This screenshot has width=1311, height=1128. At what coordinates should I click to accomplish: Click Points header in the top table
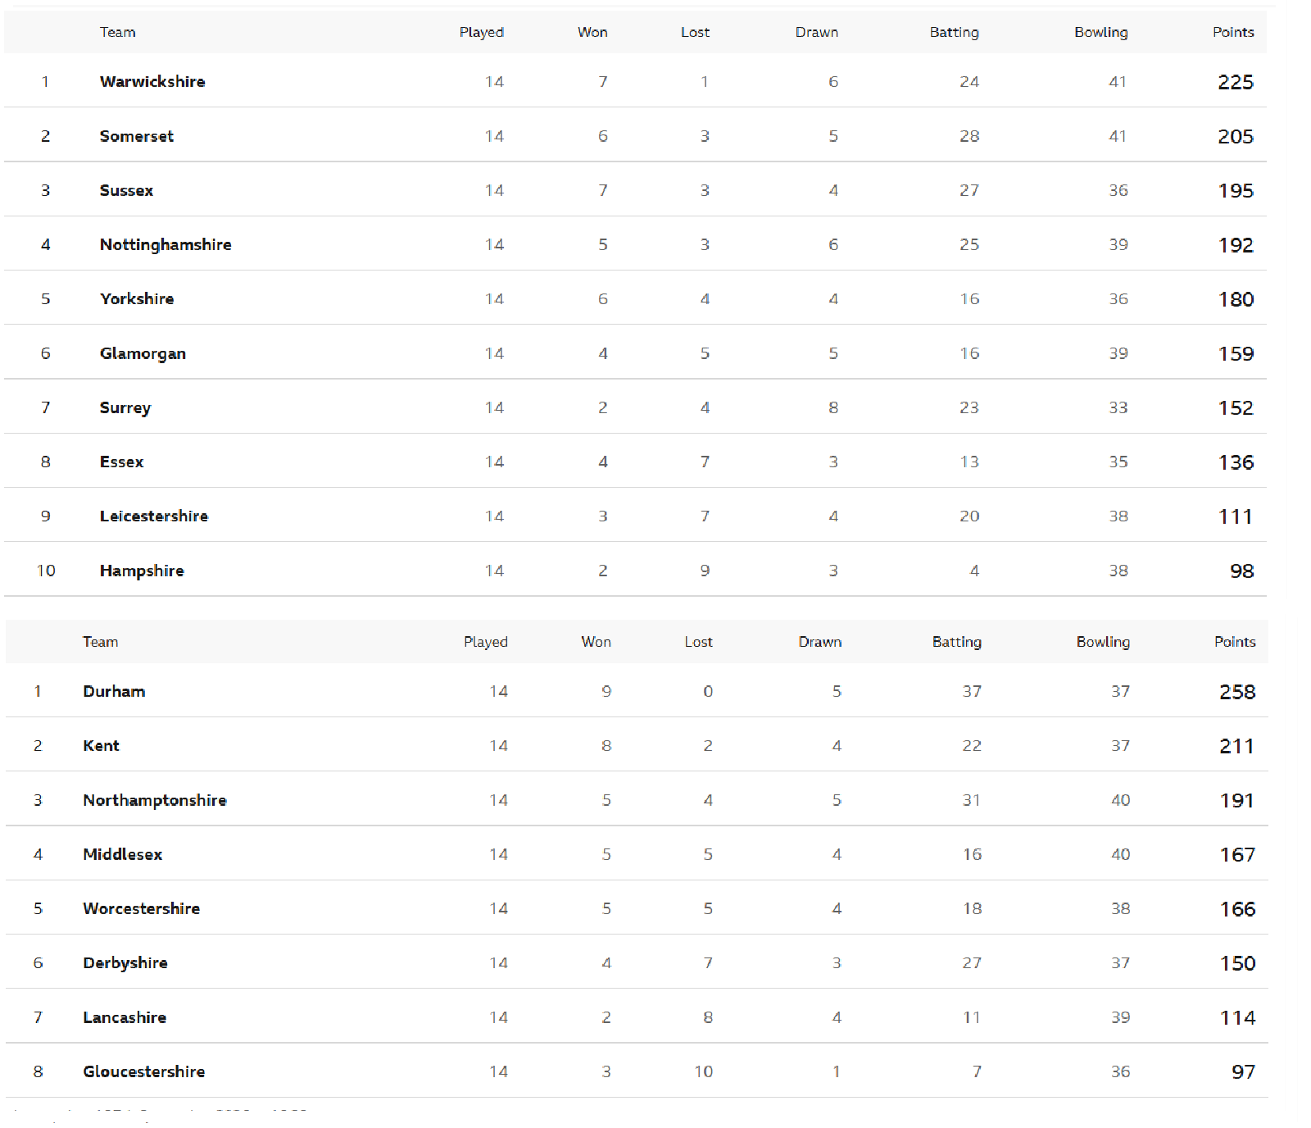click(x=1233, y=32)
